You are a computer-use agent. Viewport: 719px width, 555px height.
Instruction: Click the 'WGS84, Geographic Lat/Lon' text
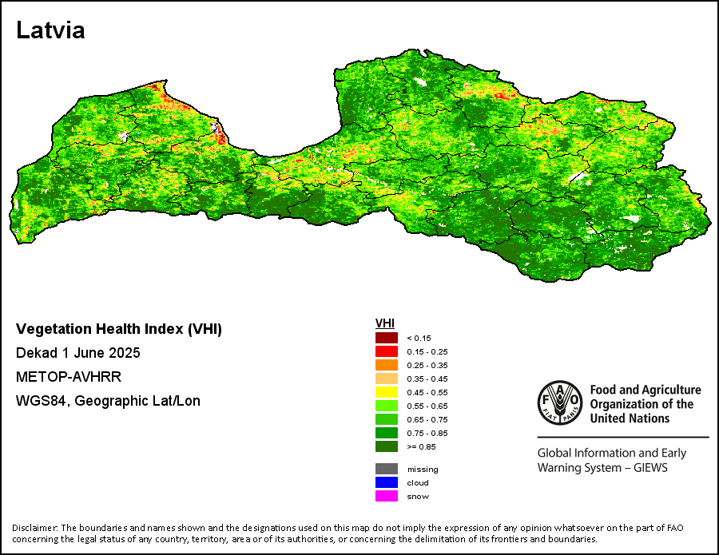(x=108, y=401)
